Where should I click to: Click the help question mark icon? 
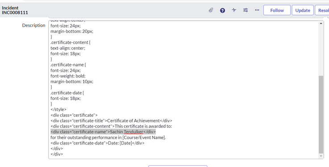click(x=222, y=10)
